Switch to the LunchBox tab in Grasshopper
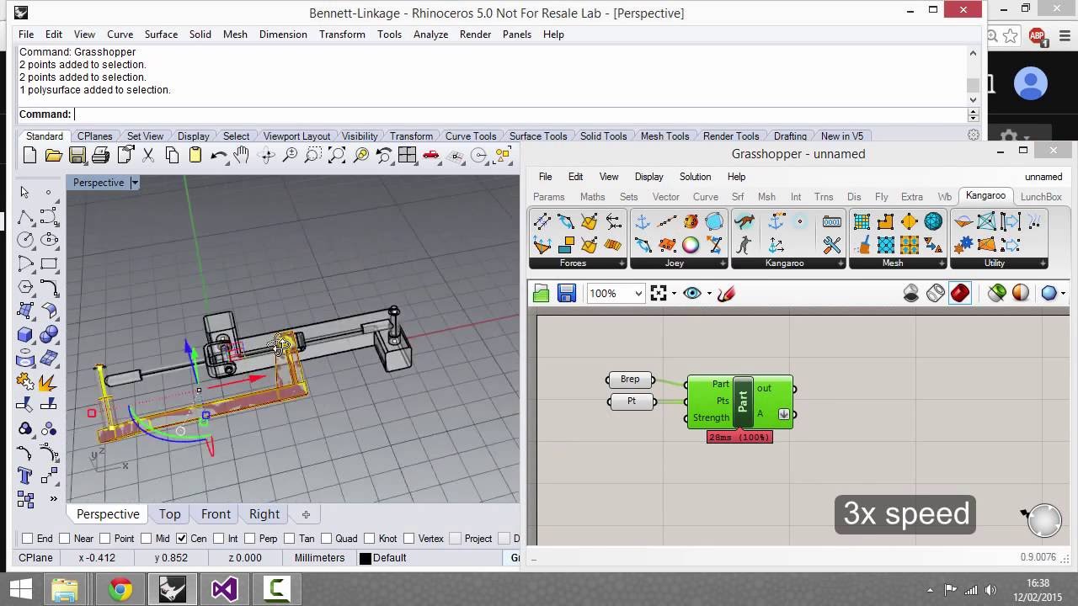 (1041, 197)
